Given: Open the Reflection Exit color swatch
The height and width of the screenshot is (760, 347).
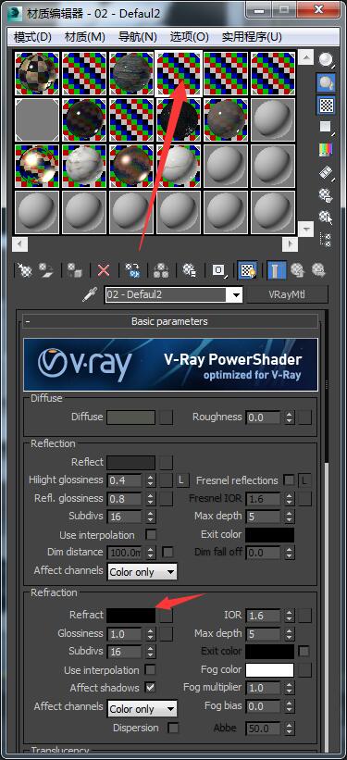Looking at the screenshot, I should pyautogui.click(x=269, y=535).
